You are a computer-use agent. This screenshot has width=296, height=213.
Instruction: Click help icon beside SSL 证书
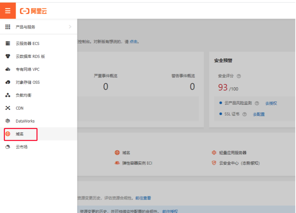point(244,114)
